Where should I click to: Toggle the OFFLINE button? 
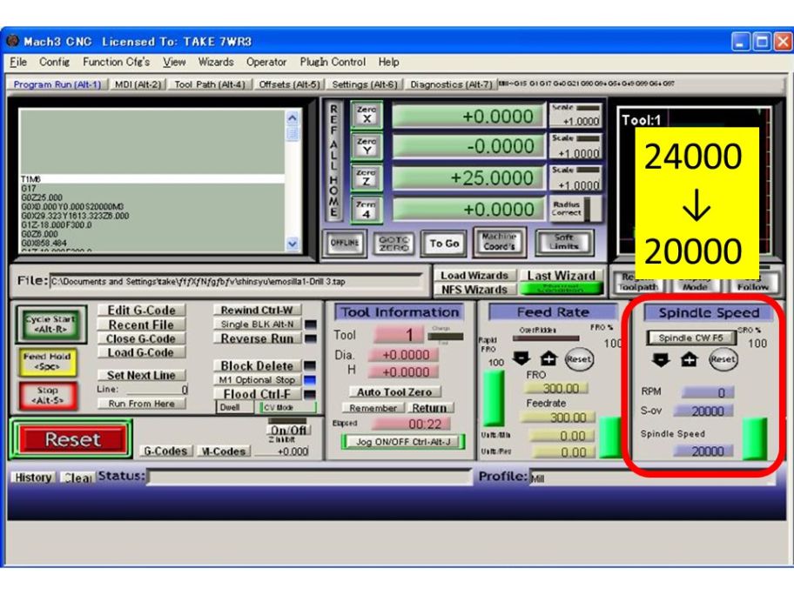coord(345,244)
